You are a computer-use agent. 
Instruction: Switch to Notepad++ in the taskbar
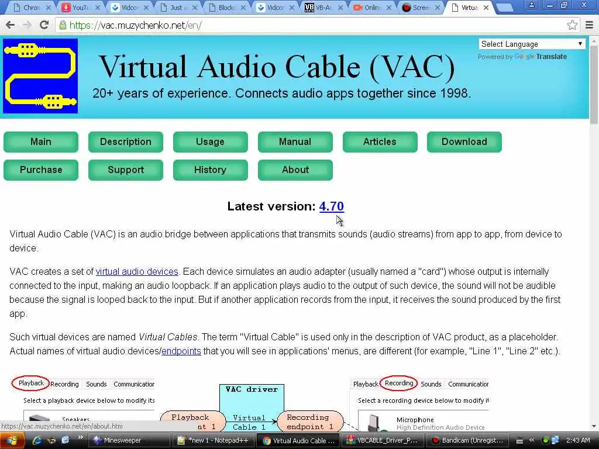point(213,440)
